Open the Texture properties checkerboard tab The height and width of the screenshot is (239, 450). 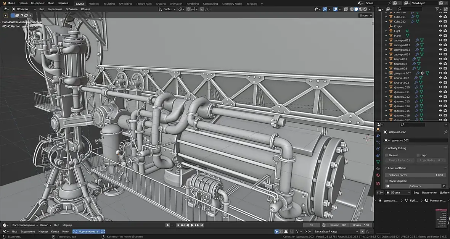378,183
